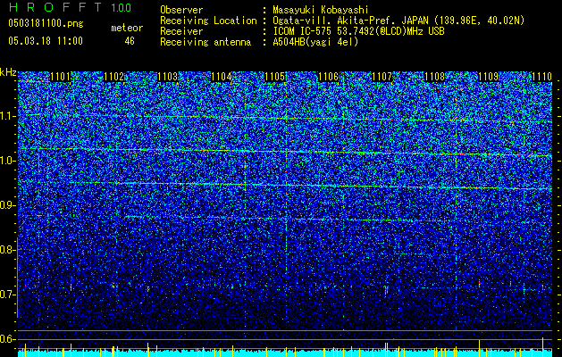Click the 1103 time marker
This screenshot has width=562, height=357.
(x=167, y=76)
